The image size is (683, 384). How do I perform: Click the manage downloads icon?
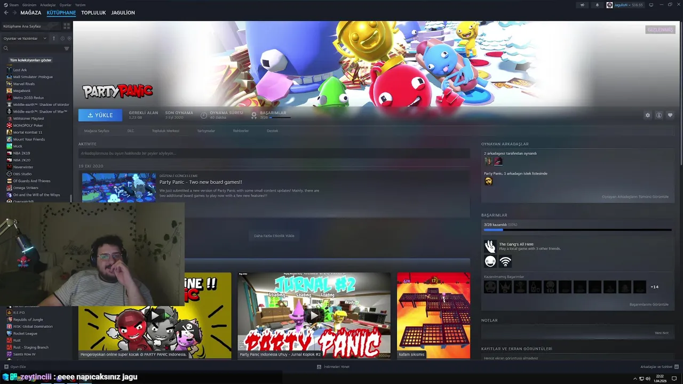(319, 367)
